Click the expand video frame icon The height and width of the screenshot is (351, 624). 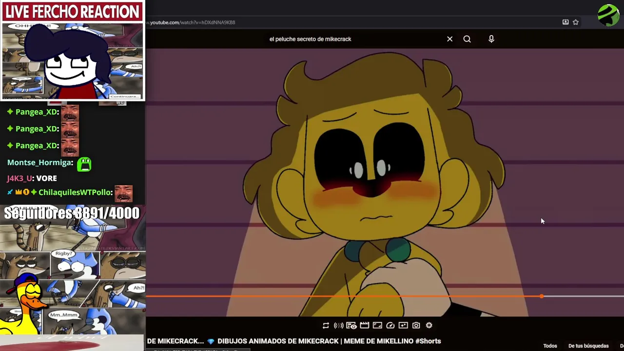(377, 325)
